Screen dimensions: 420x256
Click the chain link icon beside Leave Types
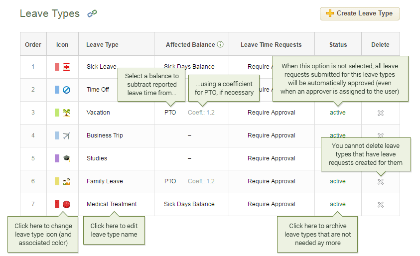(x=92, y=14)
